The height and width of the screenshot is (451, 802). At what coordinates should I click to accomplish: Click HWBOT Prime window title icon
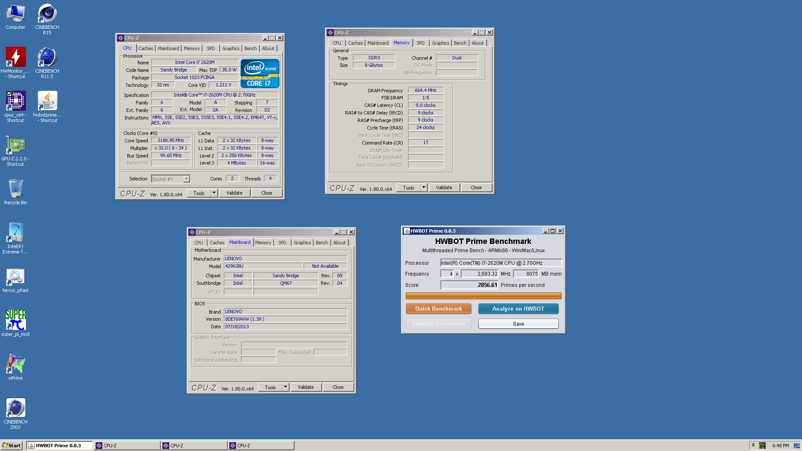point(406,231)
